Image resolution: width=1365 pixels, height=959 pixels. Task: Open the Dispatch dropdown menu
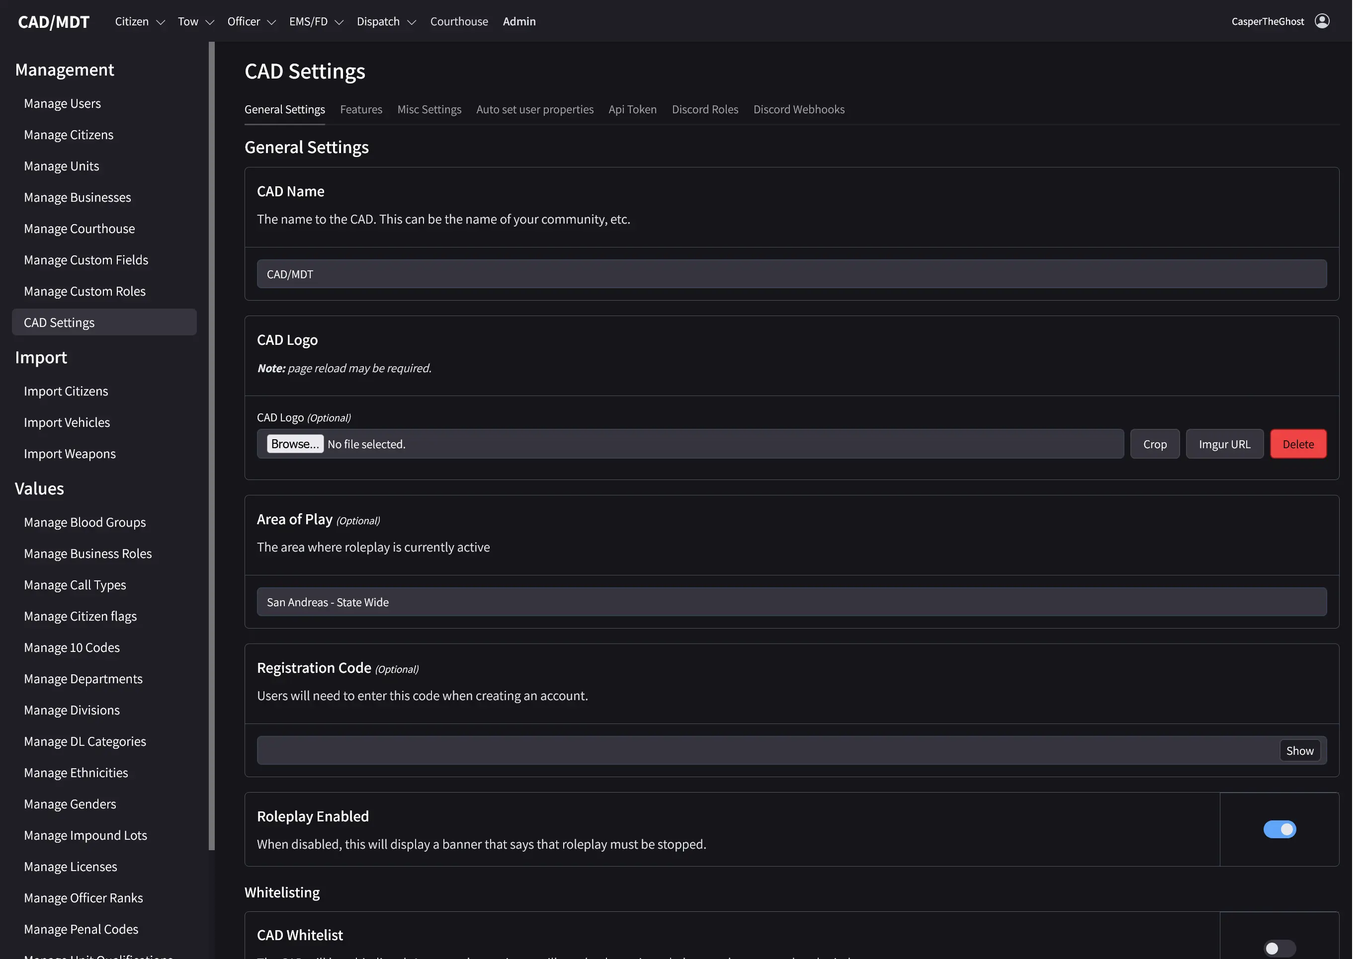[x=386, y=21]
